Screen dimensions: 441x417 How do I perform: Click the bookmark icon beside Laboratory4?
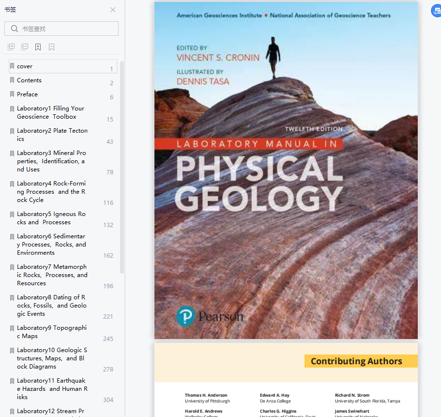12,184
